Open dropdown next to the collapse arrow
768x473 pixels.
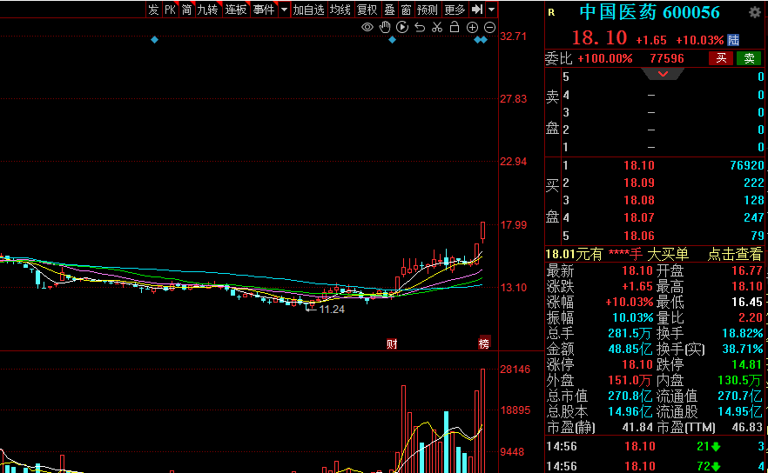point(491,10)
